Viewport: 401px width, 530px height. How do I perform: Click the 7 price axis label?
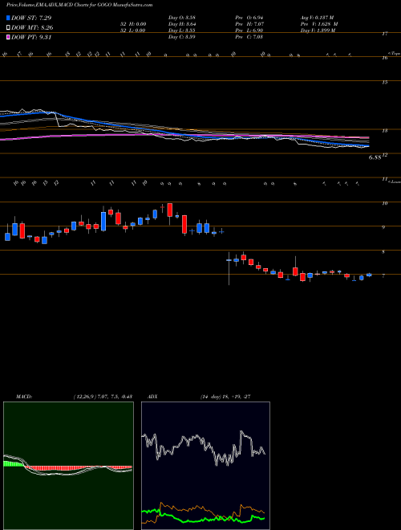tap(383, 276)
